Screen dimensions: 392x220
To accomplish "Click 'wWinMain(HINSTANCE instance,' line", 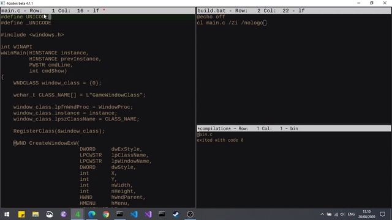I will pos(45,53).
